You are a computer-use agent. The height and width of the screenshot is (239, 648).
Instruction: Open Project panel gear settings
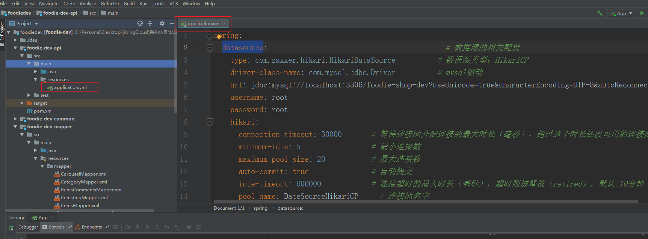[x=162, y=23]
